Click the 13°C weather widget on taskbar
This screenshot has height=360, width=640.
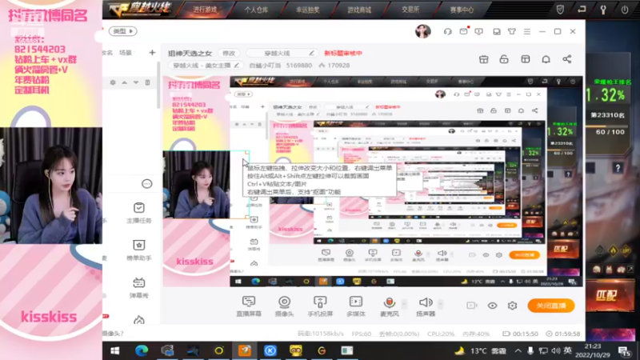pyautogui.click(x=482, y=350)
